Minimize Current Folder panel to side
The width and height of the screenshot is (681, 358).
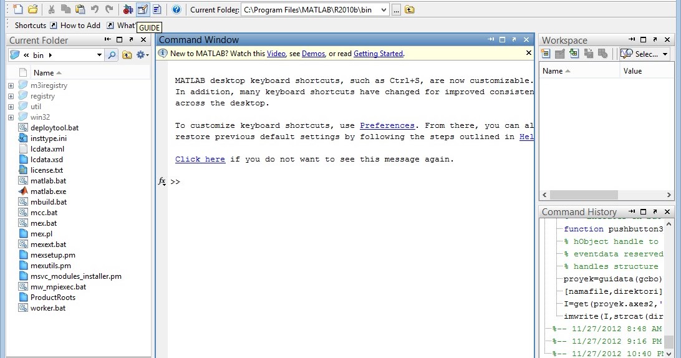107,39
